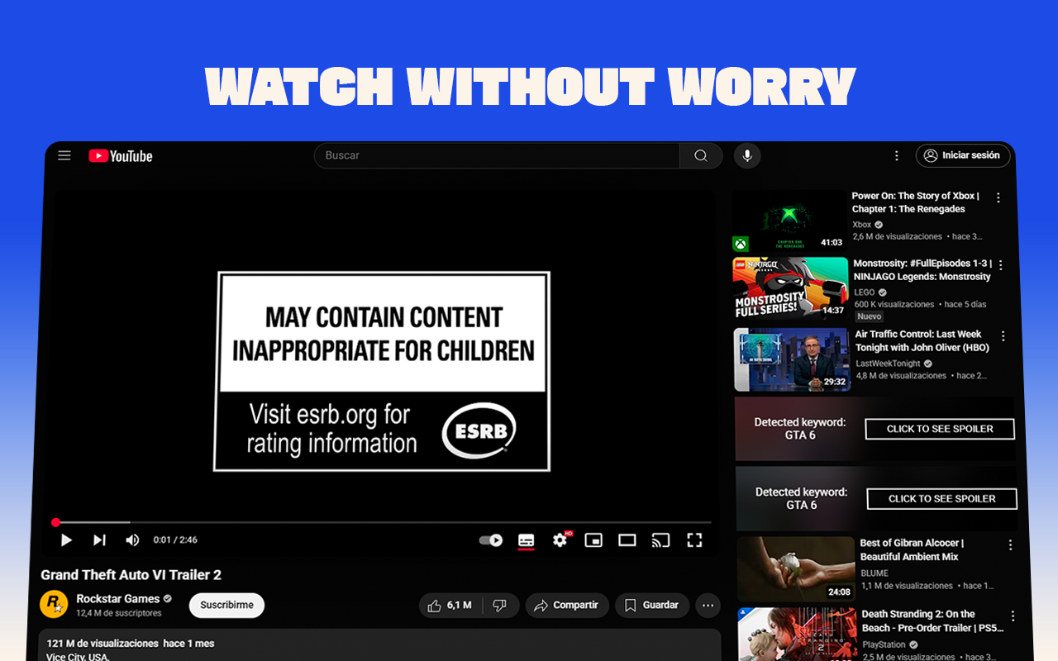Start voice search with microphone icon
1058x661 pixels.
(746, 155)
